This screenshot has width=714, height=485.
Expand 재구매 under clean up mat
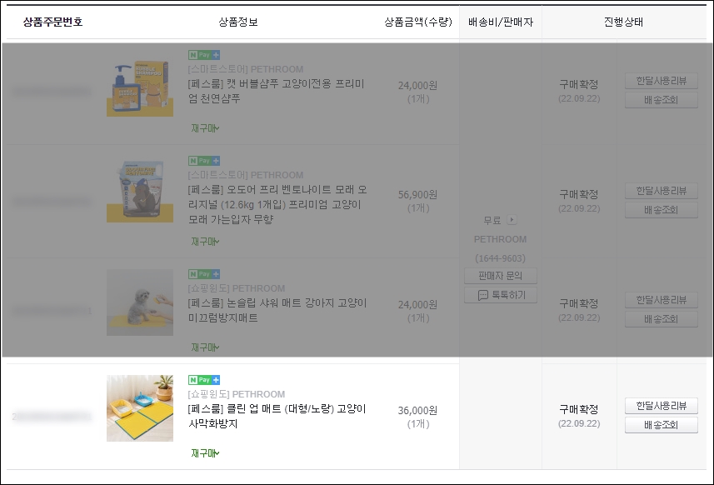205,453
